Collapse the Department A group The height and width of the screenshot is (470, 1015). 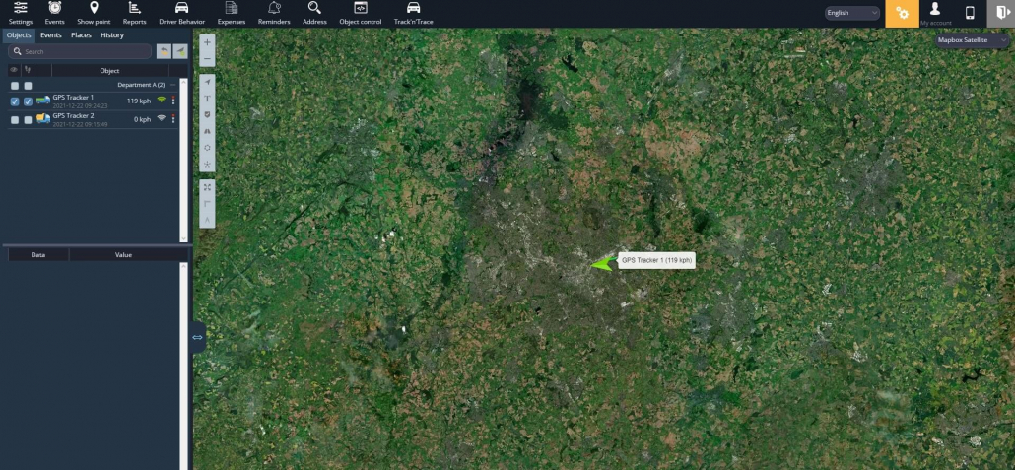click(x=172, y=85)
